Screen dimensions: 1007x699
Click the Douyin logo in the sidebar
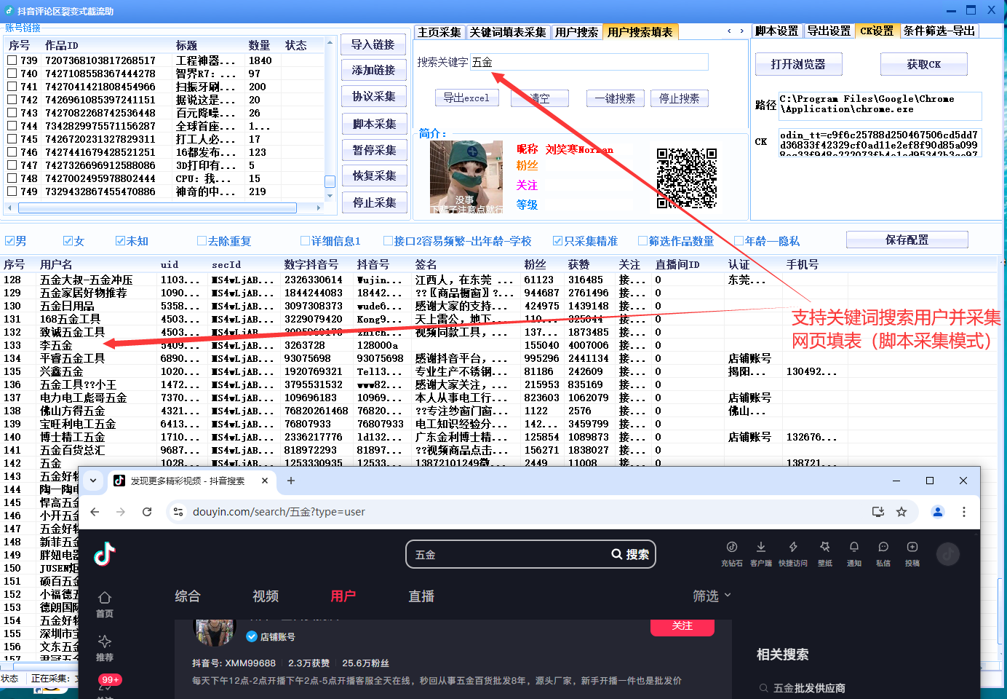(x=105, y=554)
